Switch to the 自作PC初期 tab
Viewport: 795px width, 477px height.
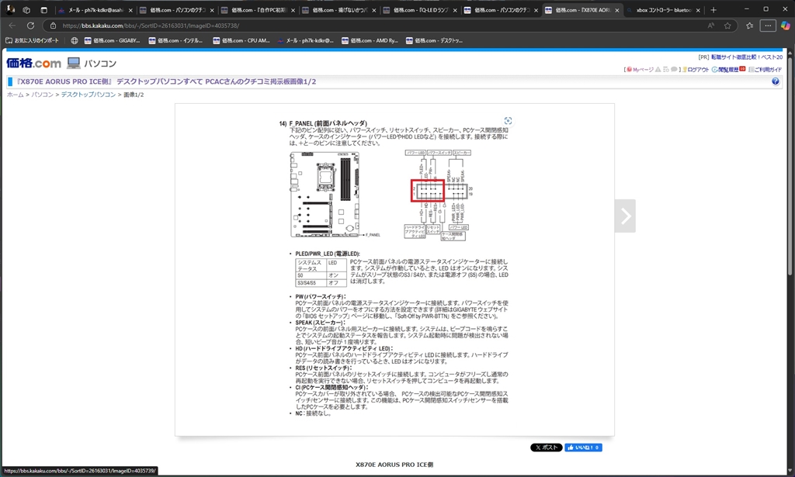(258, 10)
